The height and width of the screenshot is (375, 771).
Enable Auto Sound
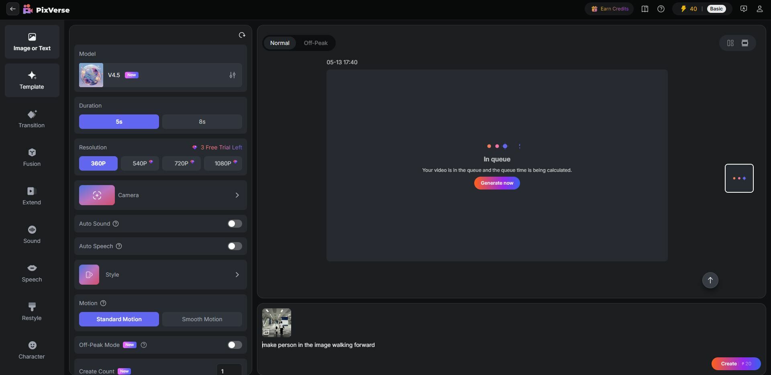point(235,224)
